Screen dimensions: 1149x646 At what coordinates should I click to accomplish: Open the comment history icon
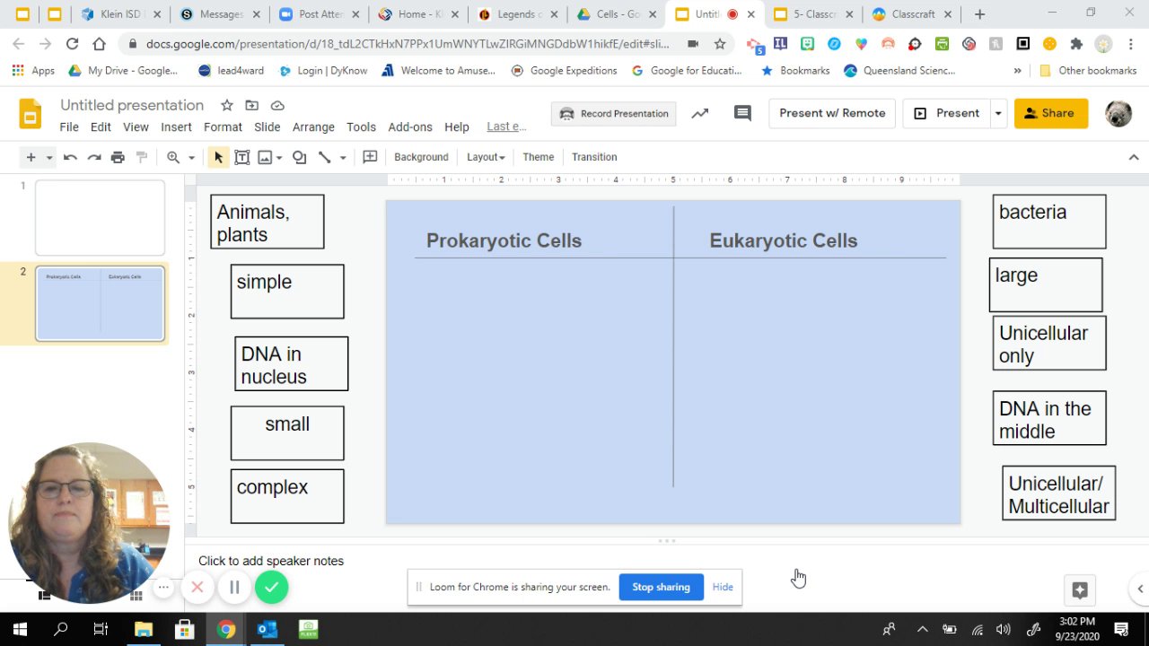(742, 113)
